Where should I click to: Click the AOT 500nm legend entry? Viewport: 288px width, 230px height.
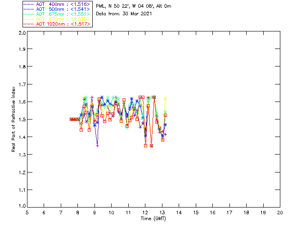pos(57,9)
